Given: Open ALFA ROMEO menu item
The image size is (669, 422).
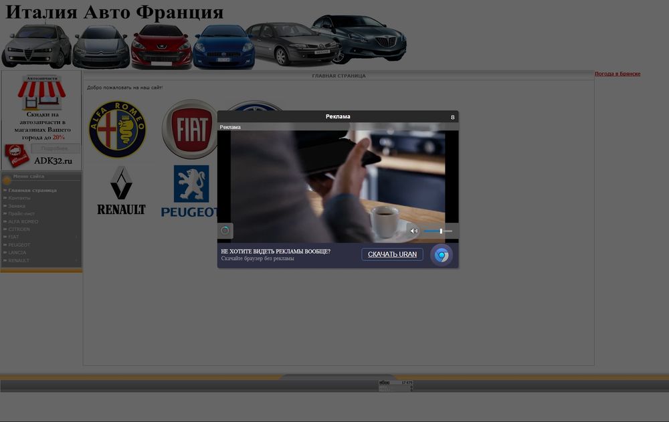Looking at the screenshot, I should pyautogui.click(x=23, y=221).
